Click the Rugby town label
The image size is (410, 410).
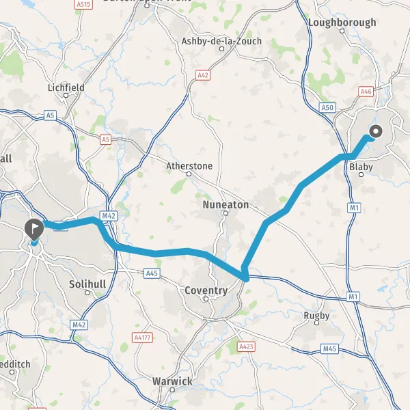[316, 316]
